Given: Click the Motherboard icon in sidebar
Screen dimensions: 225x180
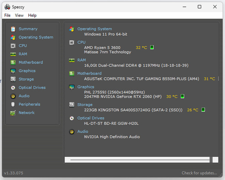Looking at the screenshot, I should coord(13,62).
